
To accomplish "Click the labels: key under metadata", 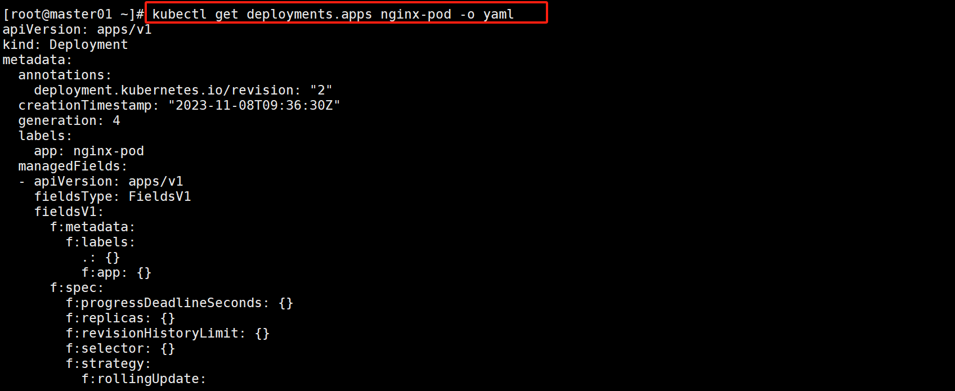I will click(45, 136).
